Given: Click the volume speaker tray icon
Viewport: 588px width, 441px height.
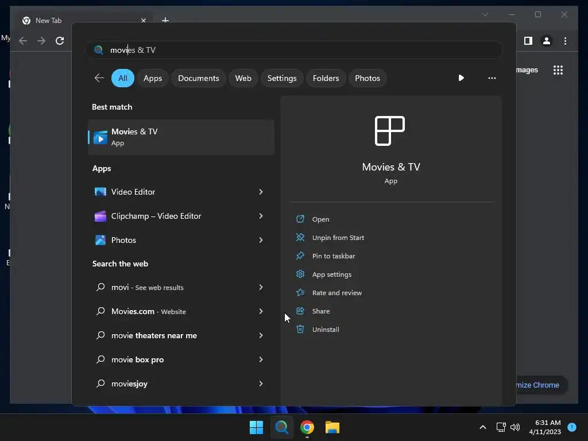Looking at the screenshot, I should pyautogui.click(x=515, y=427).
